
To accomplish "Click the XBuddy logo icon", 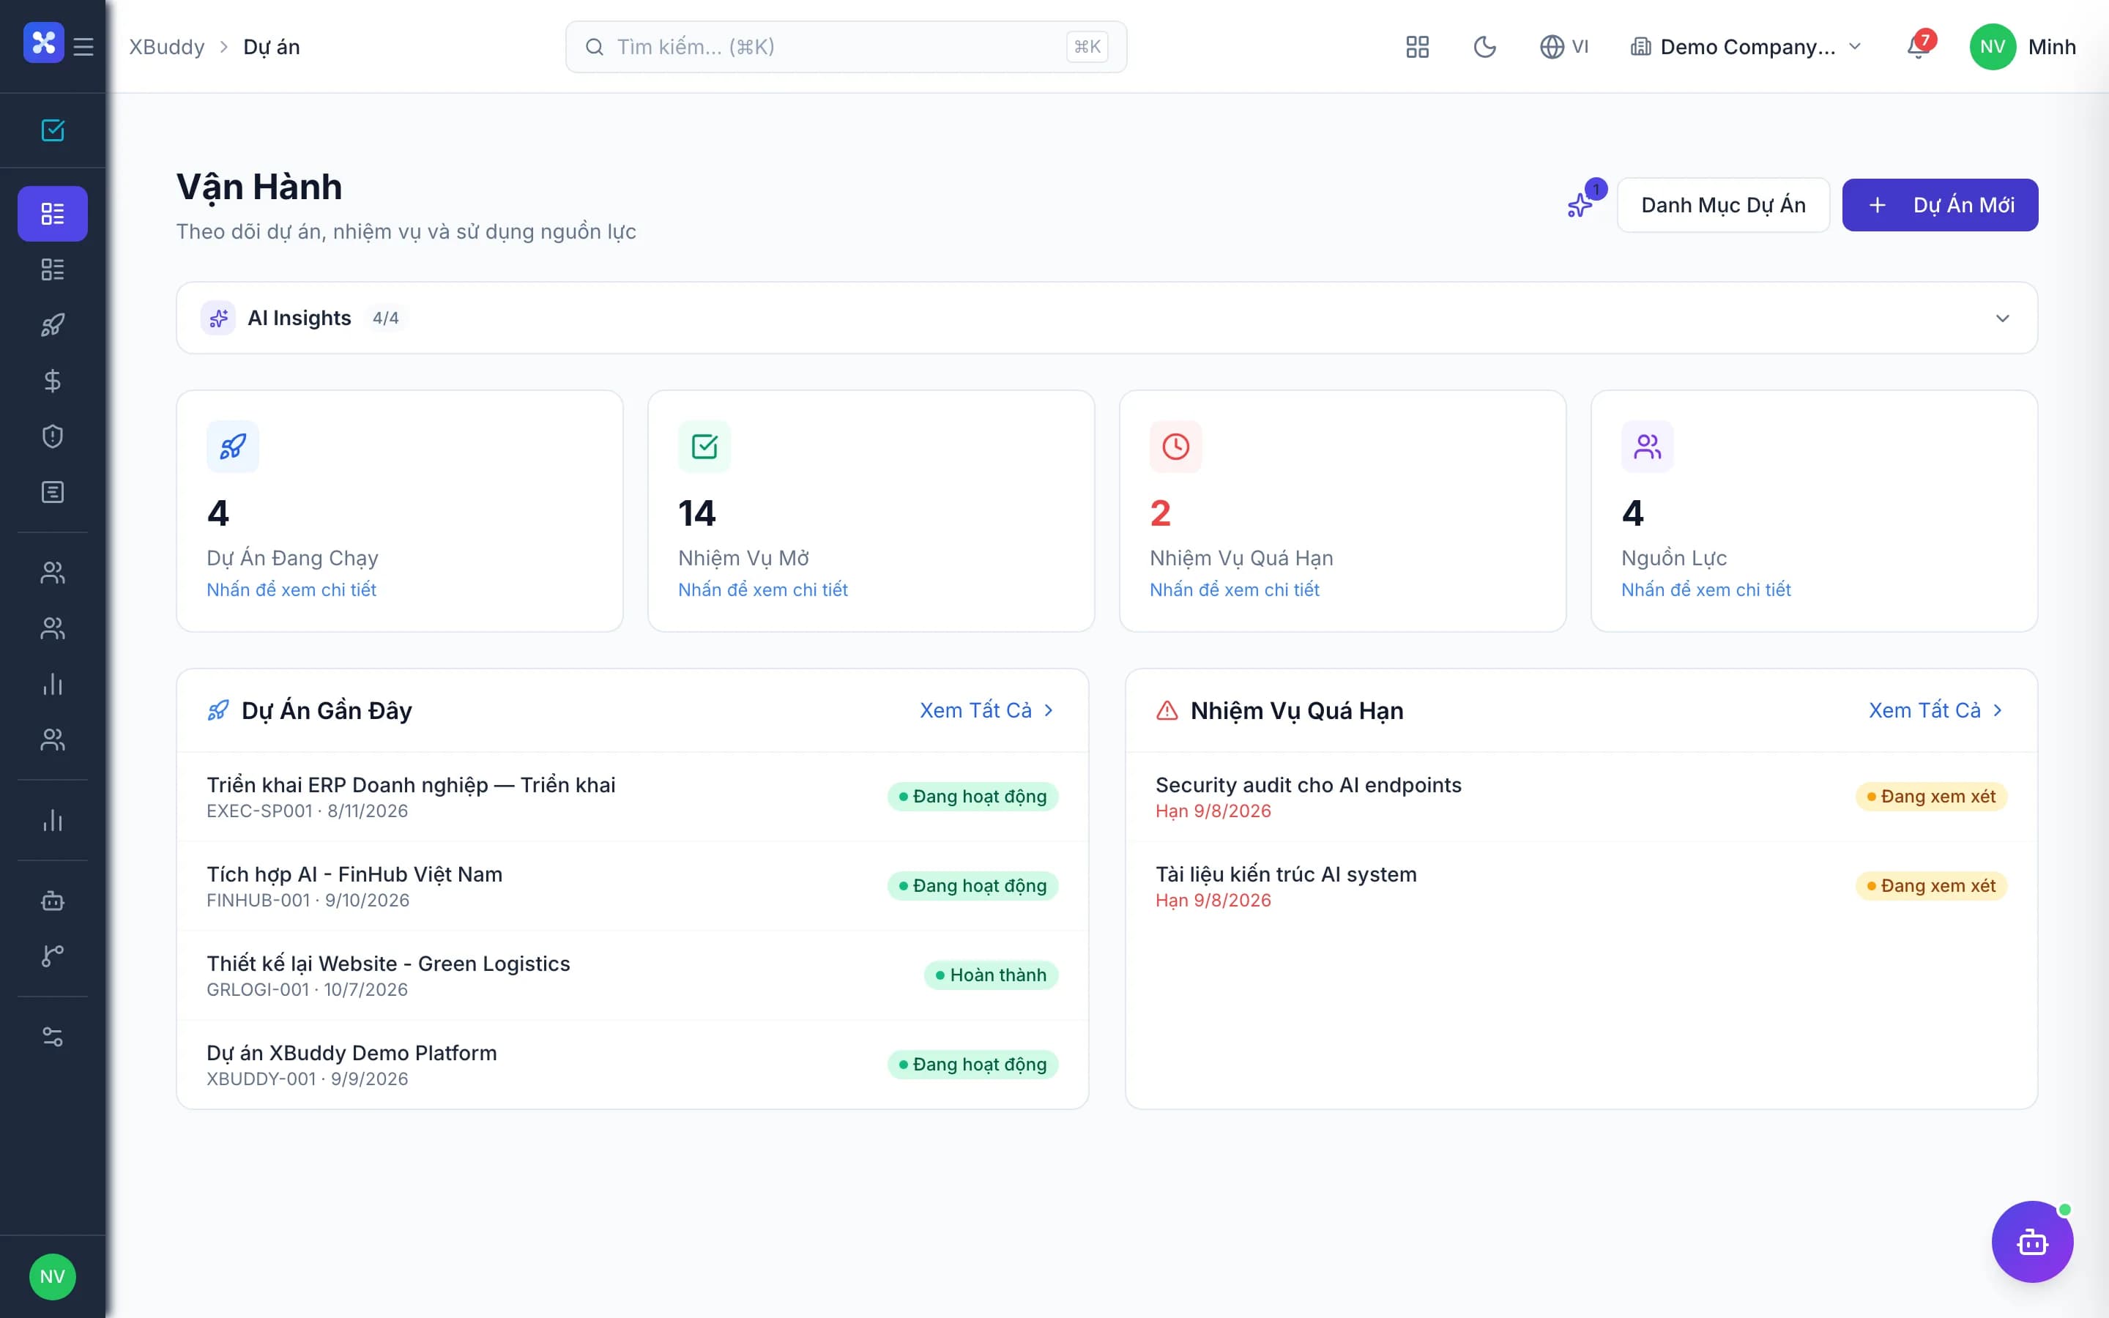I will 44,42.
